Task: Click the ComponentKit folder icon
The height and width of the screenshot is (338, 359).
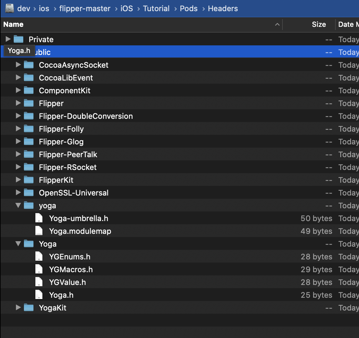Action: click(29, 90)
